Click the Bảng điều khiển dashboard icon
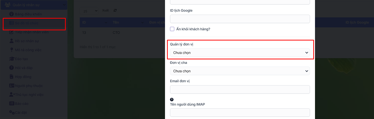The height and width of the screenshot is (119, 374). [x=11, y=14]
